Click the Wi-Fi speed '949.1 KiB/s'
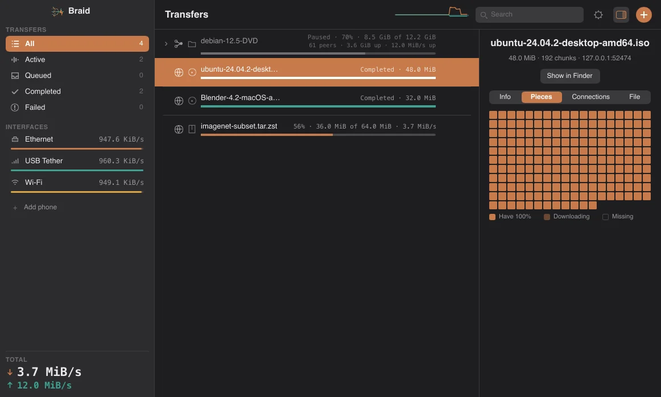Viewport: 661px width, 397px height. tap(121, 183)
